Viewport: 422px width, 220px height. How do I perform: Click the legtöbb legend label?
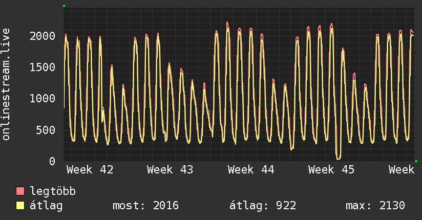click(53, 191)
